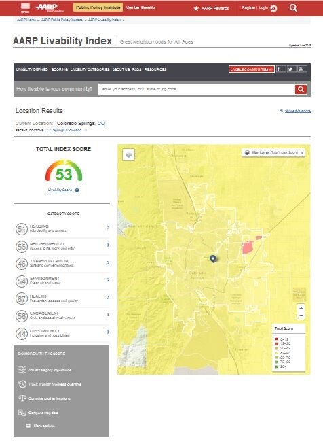323x444 pixels.
Task: Click the Livability Score link
Action: 60,190
